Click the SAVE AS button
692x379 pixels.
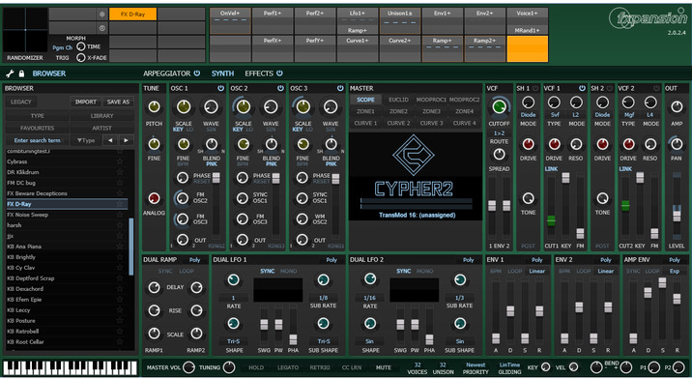(118, 102)
